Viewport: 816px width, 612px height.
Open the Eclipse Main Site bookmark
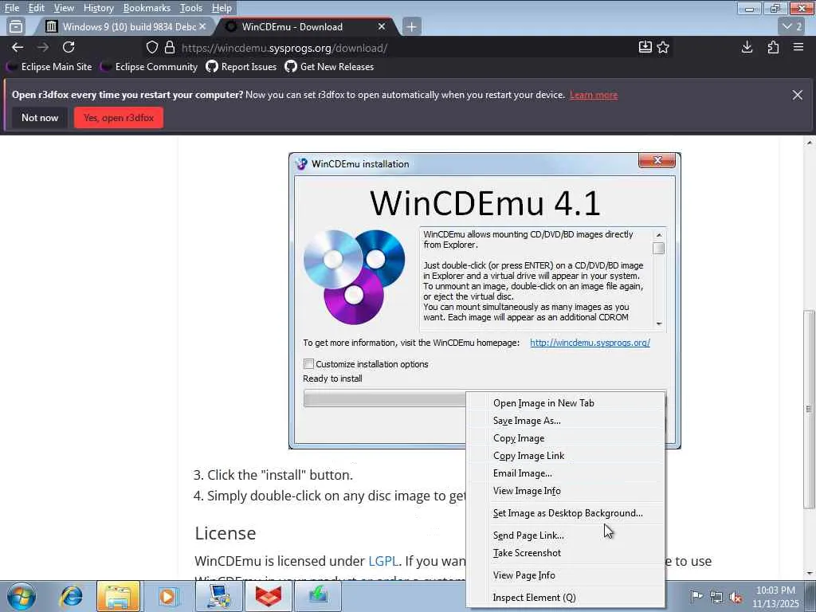(x=49, y=67)
